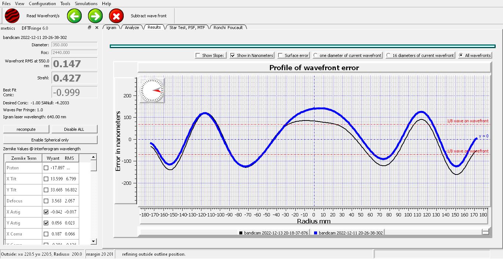Click the small icon right of legend bar
Screen dimensions: 503x259
pyautogui.click(x=485, y=232)
